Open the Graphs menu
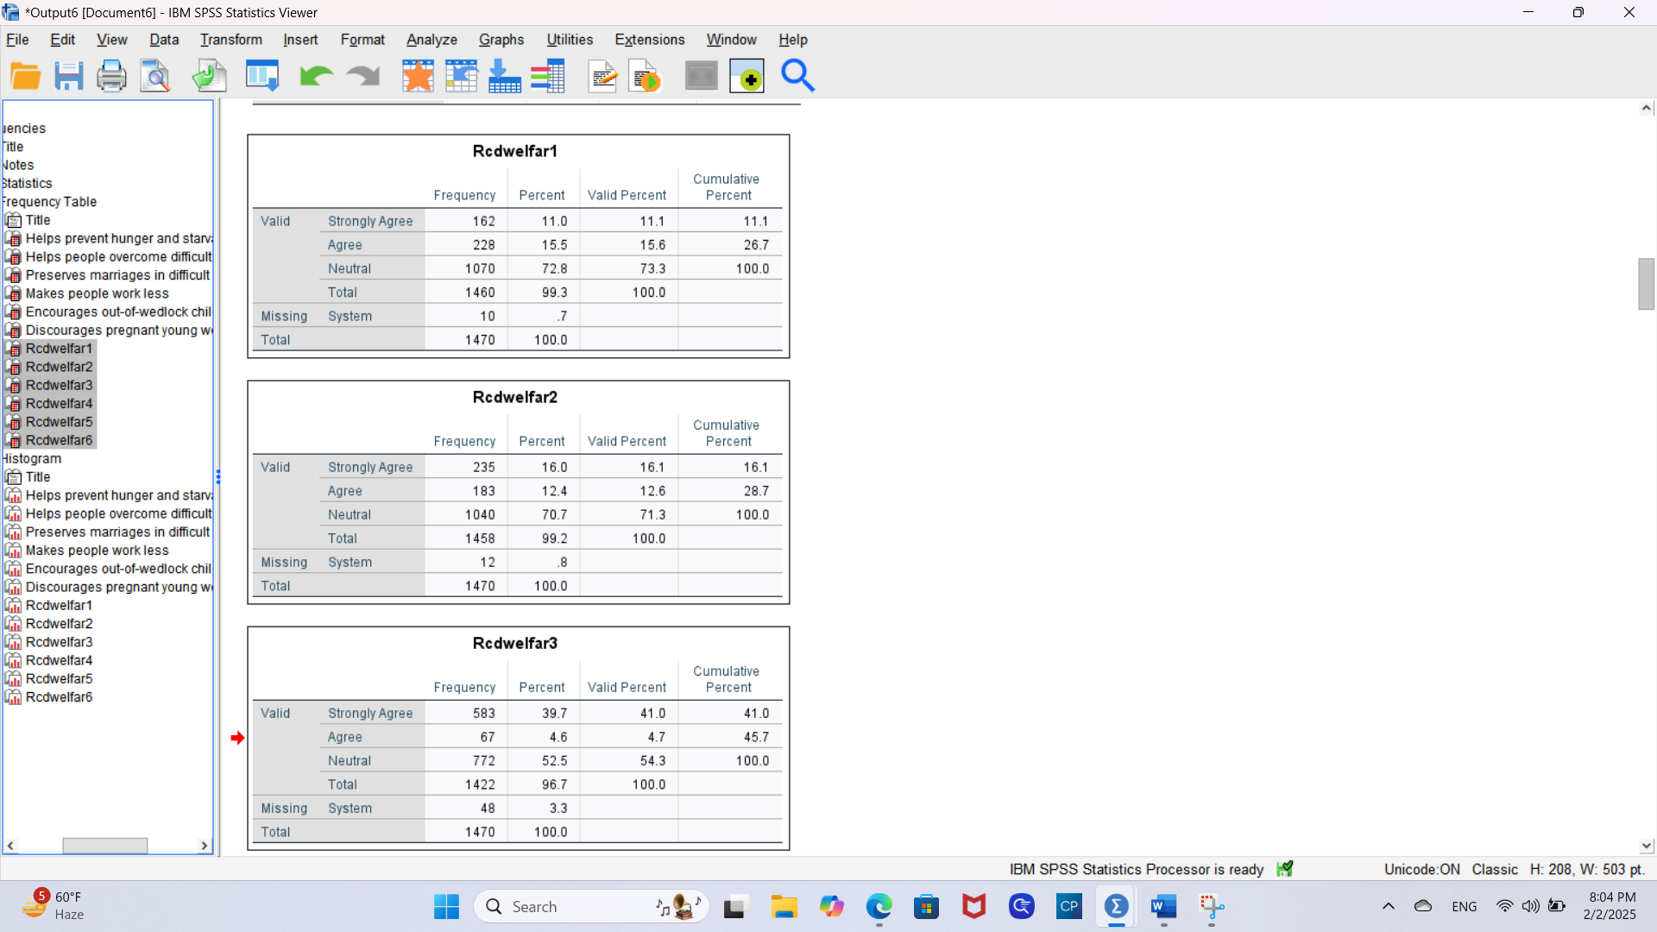Image resolution: width=1657 pixels, height=932 pixels. coord(501,40)
